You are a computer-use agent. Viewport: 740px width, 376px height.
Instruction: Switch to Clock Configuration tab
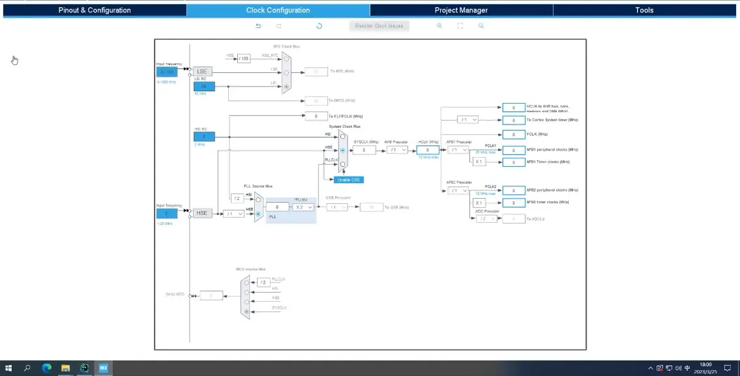coord(278,10)
